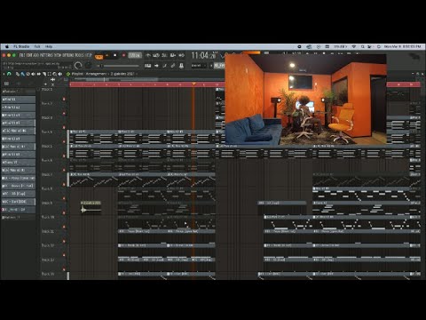Select the playlist Slip tool

pyautogui.click(x=38, y=74)
